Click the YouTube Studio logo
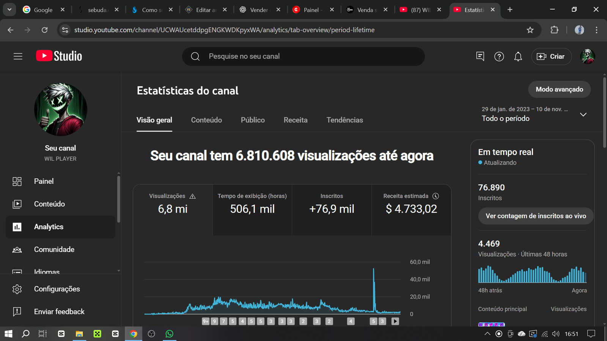The image size is (607, 341). coord(59,56)
